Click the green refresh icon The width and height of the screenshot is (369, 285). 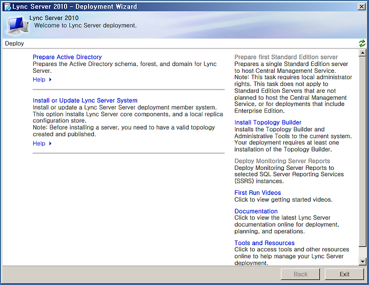pos(362,43)
